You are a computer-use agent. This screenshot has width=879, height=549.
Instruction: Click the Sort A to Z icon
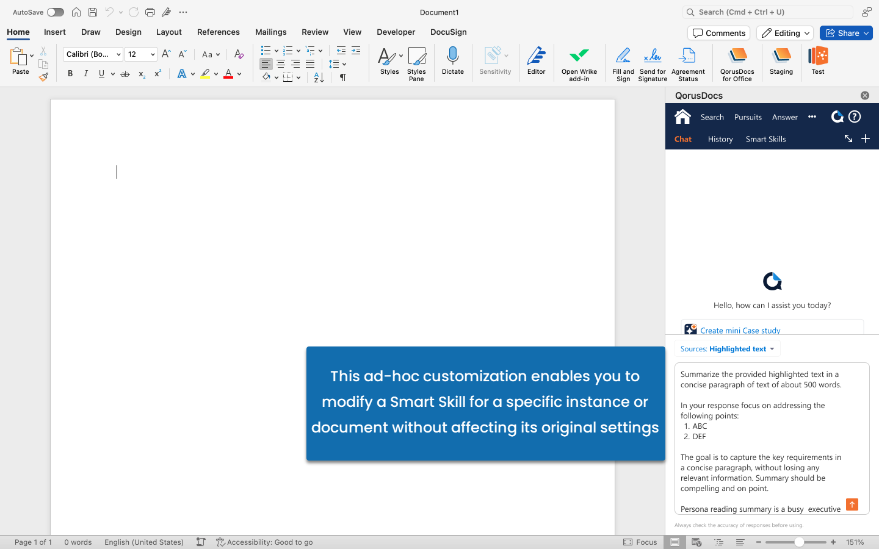319,77
